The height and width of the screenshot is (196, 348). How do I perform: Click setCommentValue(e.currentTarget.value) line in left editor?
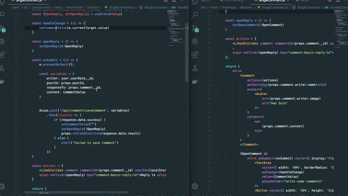74,28
